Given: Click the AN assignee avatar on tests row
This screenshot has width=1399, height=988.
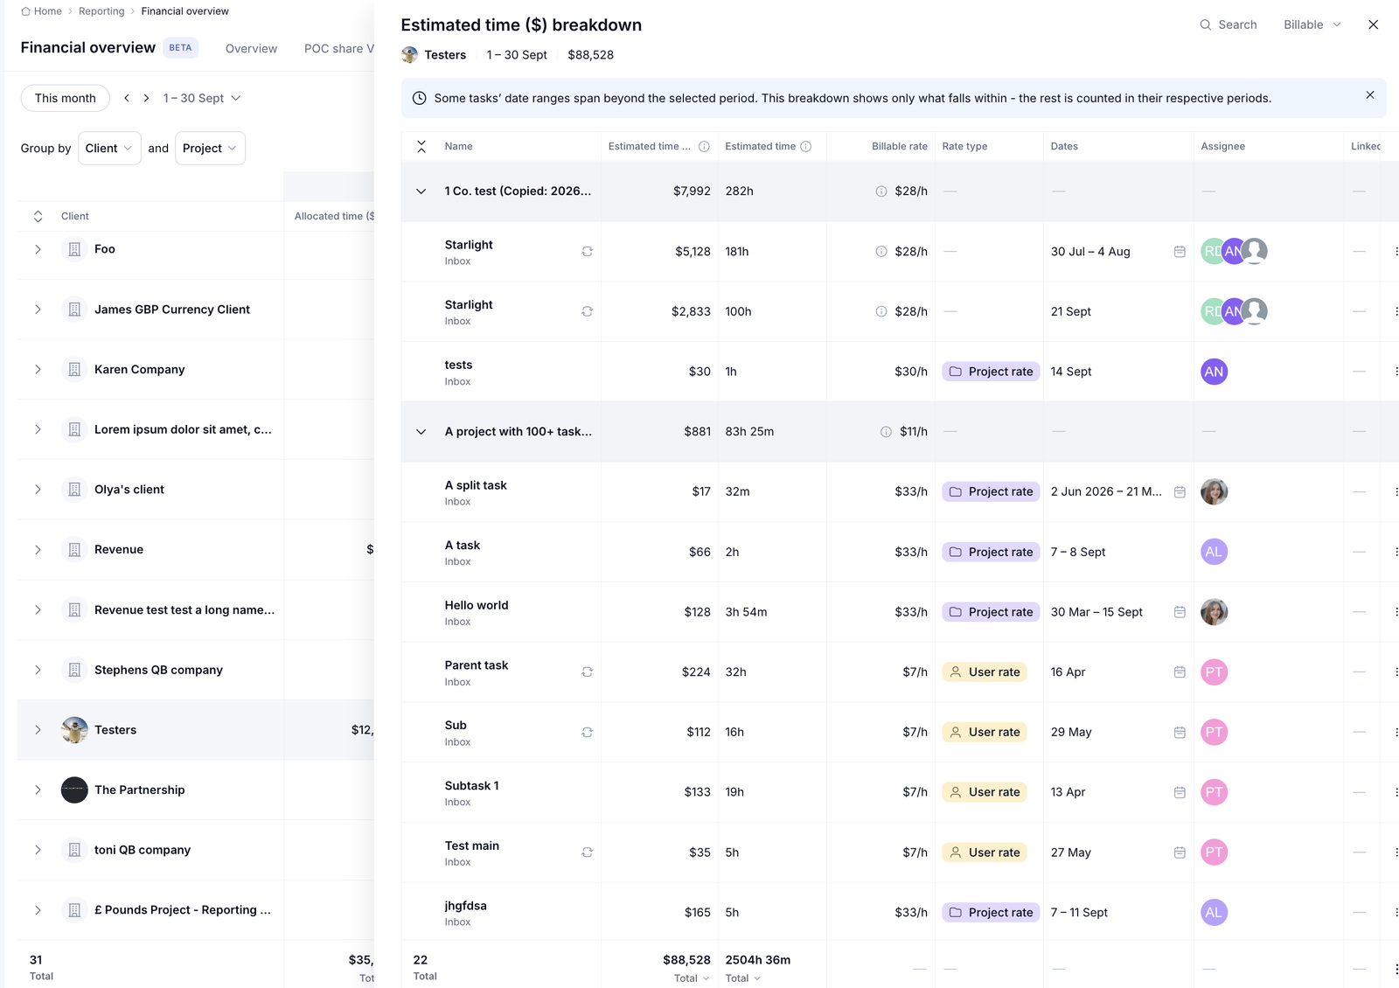Looking at the screenshot, I should [1214, 372].
